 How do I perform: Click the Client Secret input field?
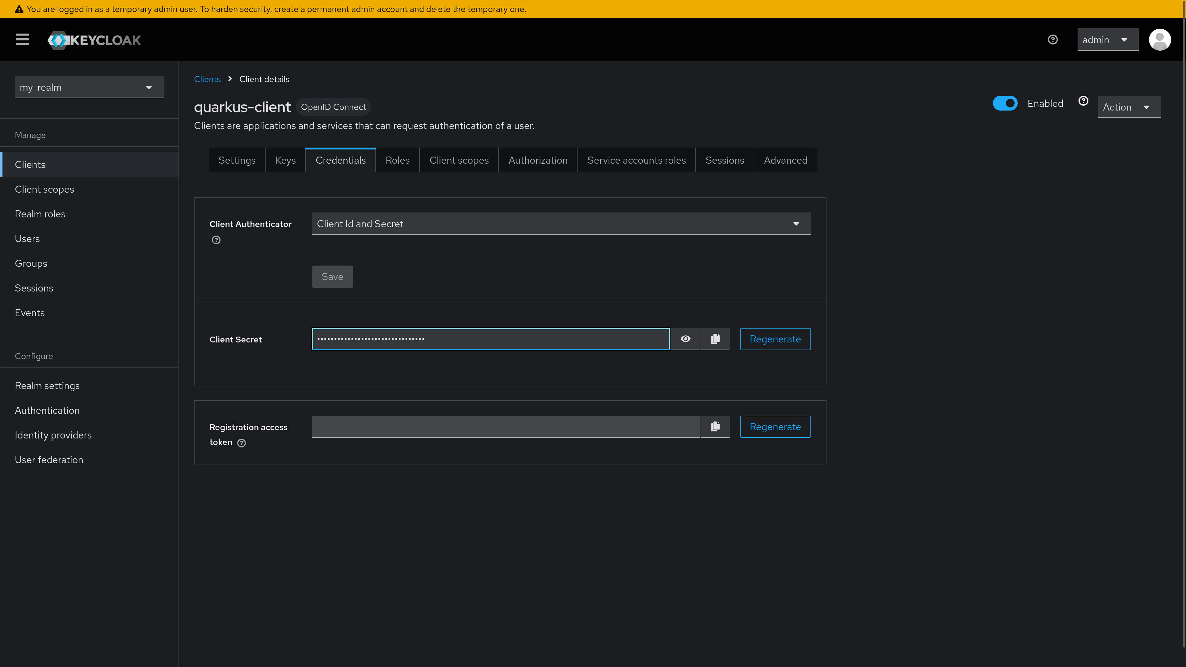coord(491,339)
